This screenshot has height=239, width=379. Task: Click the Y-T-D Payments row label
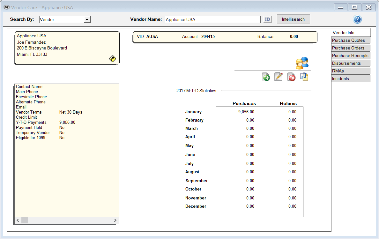[31, 122]
